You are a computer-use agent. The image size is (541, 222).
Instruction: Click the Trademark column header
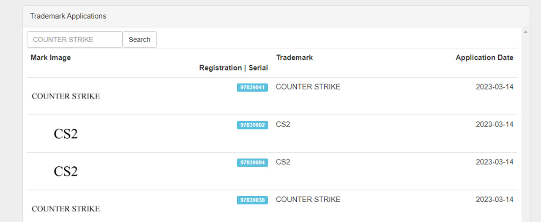click(x=295, y=58)
